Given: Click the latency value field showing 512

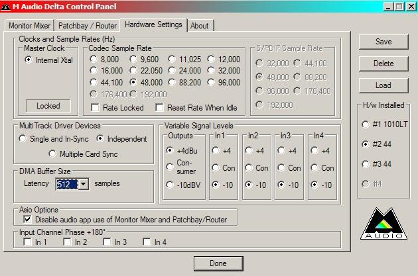Looking at the screenshot, I should point(67,184).
